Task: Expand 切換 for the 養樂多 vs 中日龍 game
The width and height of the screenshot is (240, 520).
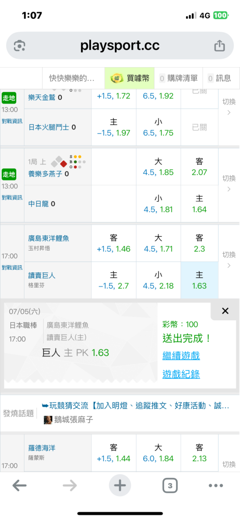Action: point(229,184)
